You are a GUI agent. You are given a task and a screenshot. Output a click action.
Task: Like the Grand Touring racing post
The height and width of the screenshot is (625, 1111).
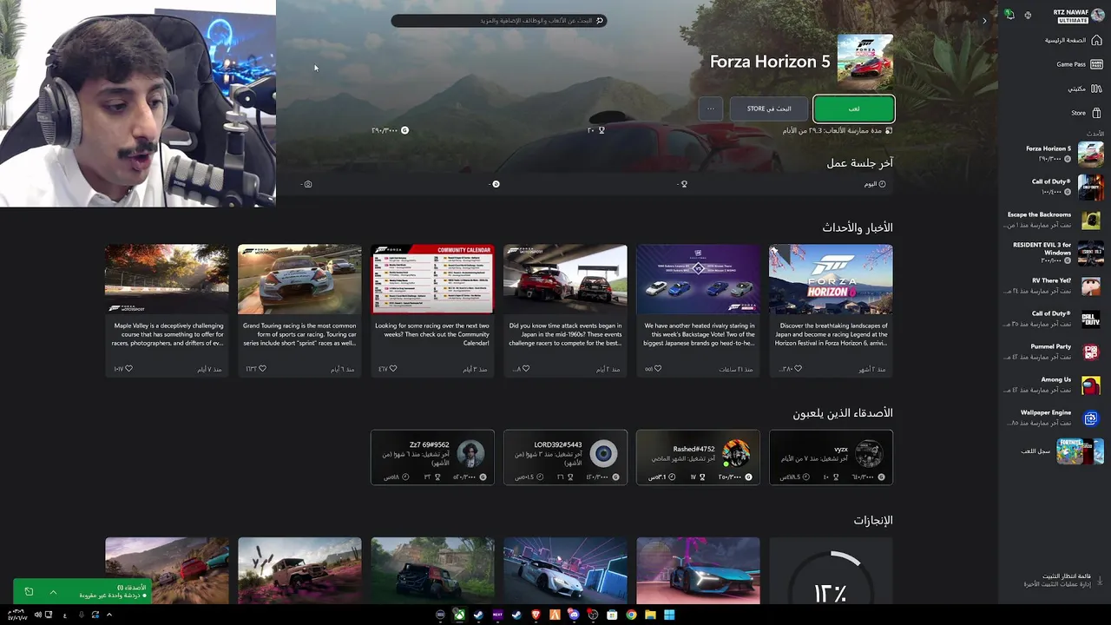point(262,369)
